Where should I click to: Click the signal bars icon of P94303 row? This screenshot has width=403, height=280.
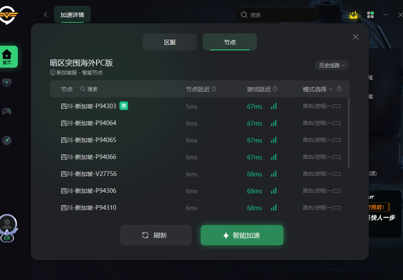point(274,106)
